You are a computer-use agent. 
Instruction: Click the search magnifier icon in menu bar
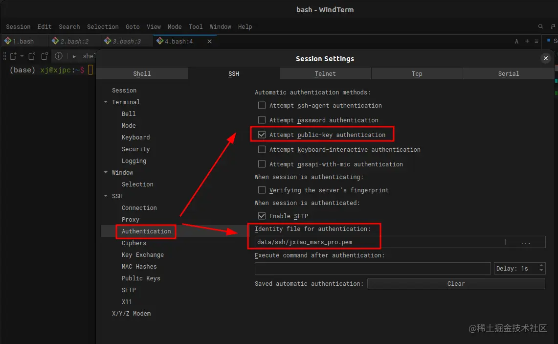[540, 27]
